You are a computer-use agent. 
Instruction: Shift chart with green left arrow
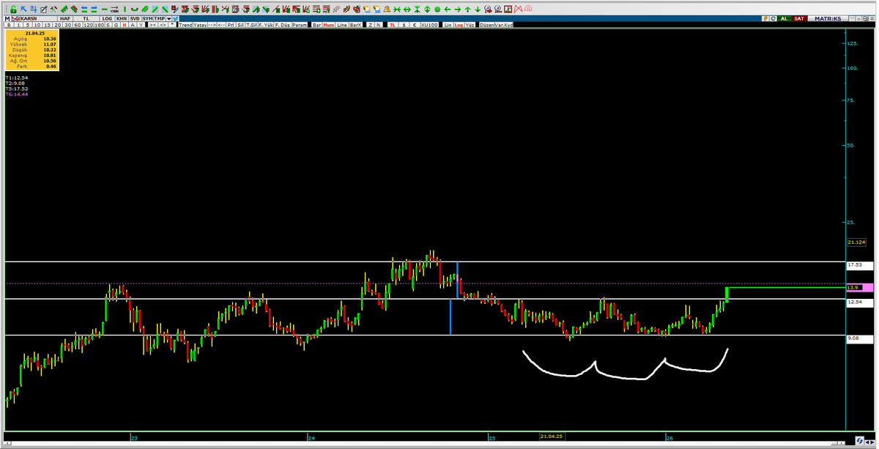(x=448, y=10)
